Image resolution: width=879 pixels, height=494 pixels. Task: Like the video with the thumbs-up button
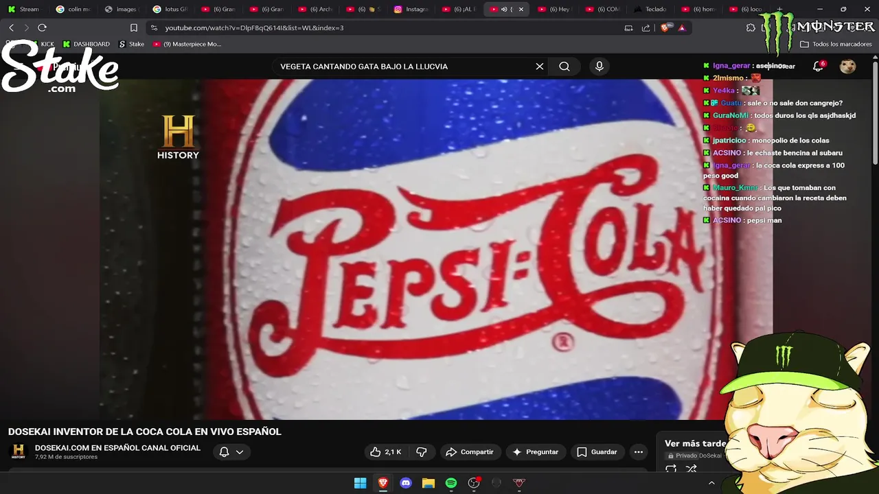tap(385, 452)
